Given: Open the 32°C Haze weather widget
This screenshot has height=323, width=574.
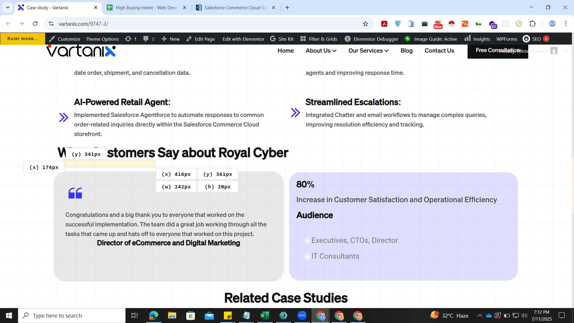Looking at the screenshot, I should tap(449, 316).
